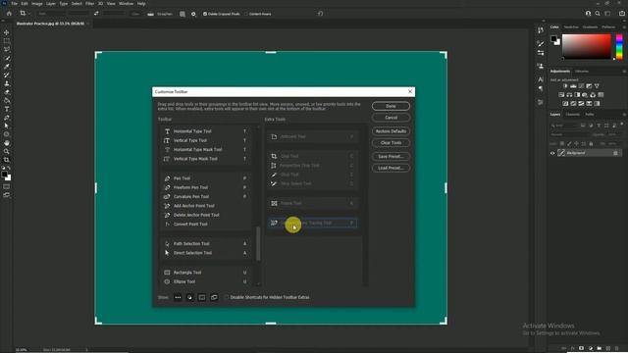Open collapsed History panel icon
The width and height of the screenshot is (628, 353).
point(541,30)
